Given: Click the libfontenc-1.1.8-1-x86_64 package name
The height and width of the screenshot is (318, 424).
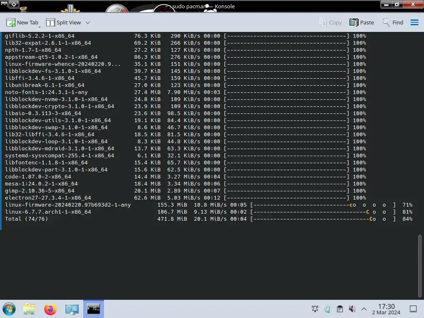Looking at the screenshot, I should pyautogui.click(x=46, y=162).
